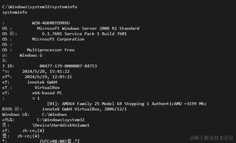Select the \Device\HarddiskVolume1 boot device text
The width and height of the screenshot is (236, 143).
[x=61, y=125]
